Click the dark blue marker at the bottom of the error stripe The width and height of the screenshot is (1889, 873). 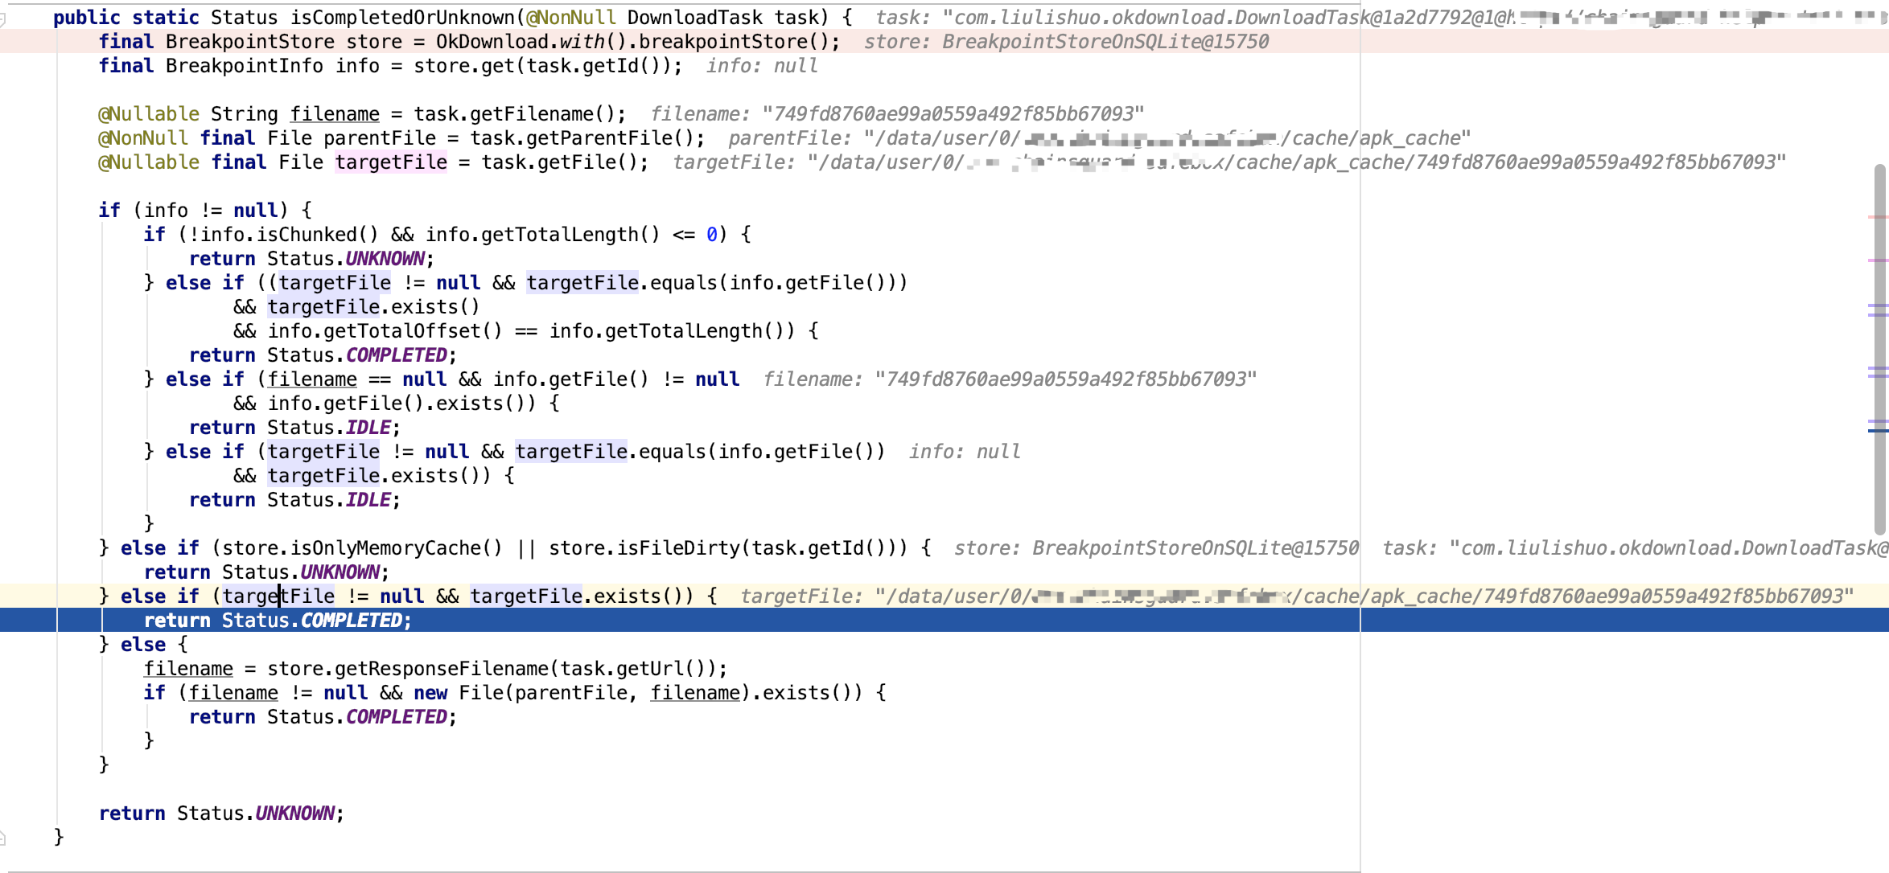(x=1880, y=432)
